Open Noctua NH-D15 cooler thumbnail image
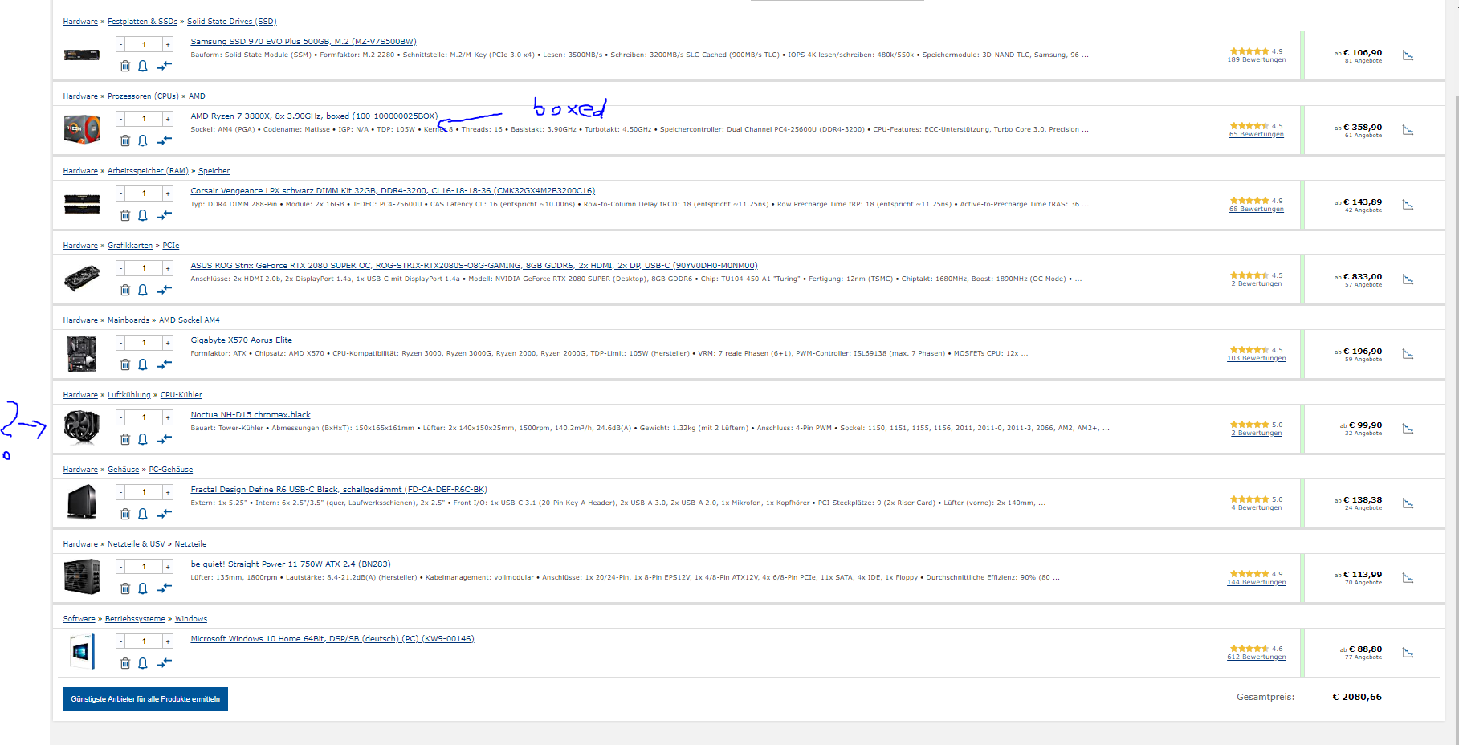Screen dimensions: 1459x745 click(82, 427)
